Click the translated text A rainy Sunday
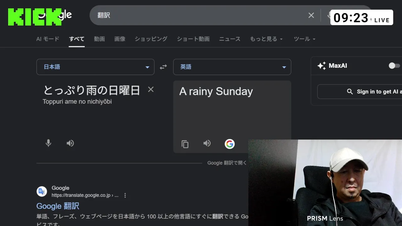This screenshot has height=226, width=402. [216, 91]
